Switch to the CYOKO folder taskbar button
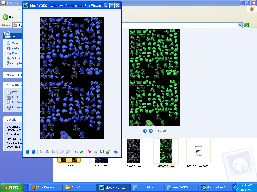257x192 pixels. pyautogui.click(x=80, y=187)
